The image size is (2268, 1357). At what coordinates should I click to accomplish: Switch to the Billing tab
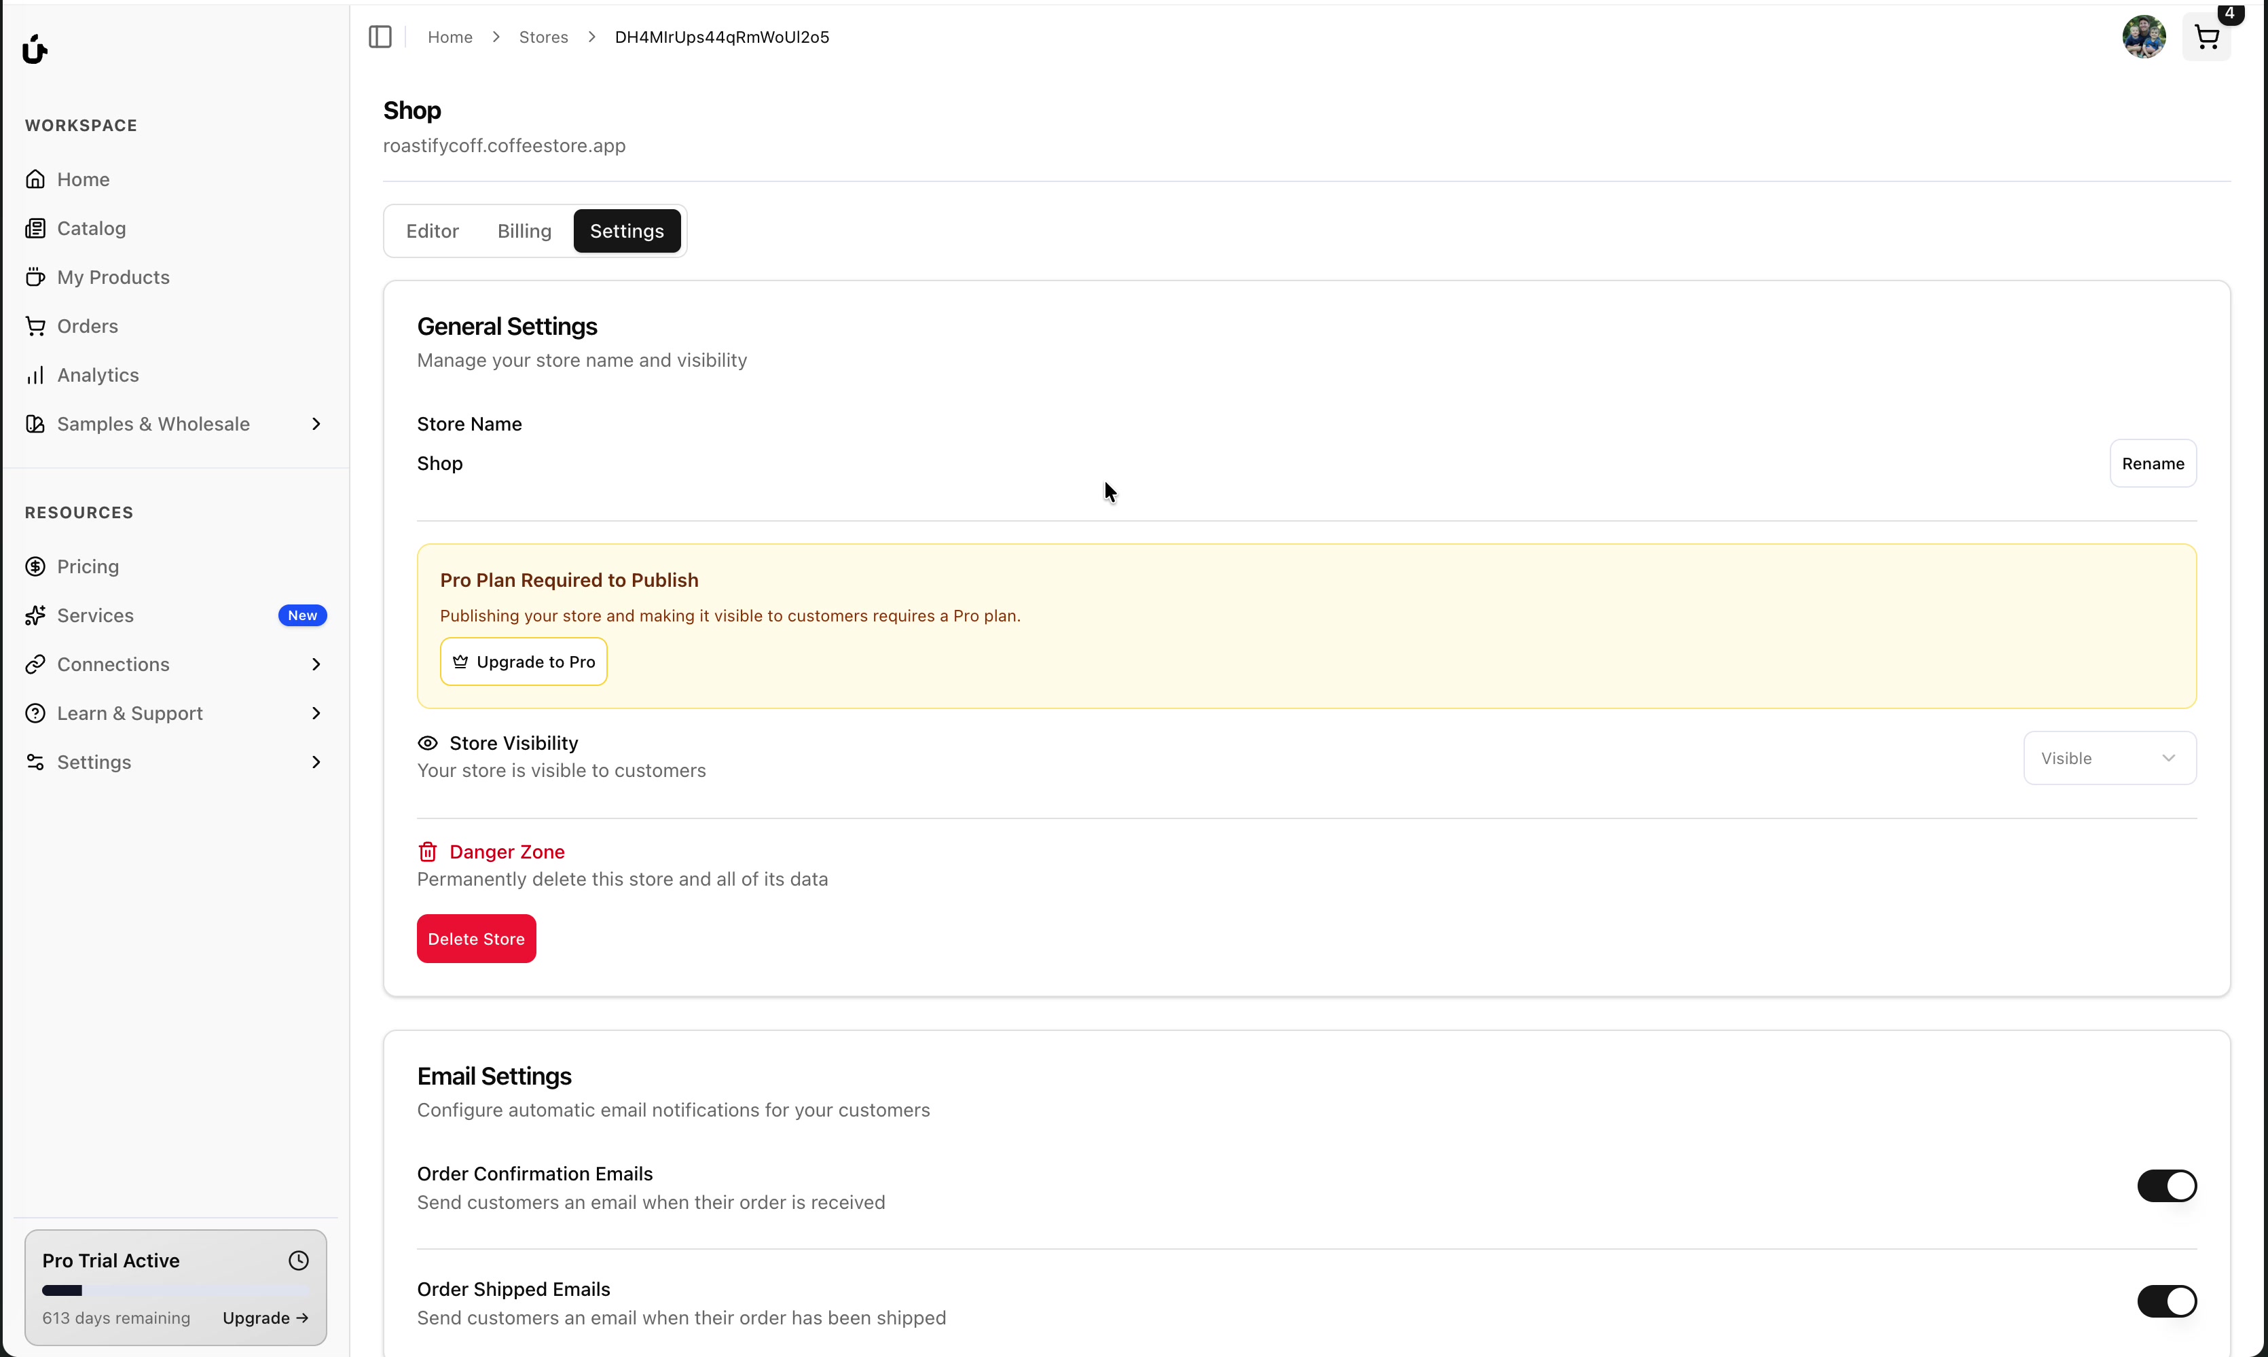pyautogui.click(x=525, y=232)
